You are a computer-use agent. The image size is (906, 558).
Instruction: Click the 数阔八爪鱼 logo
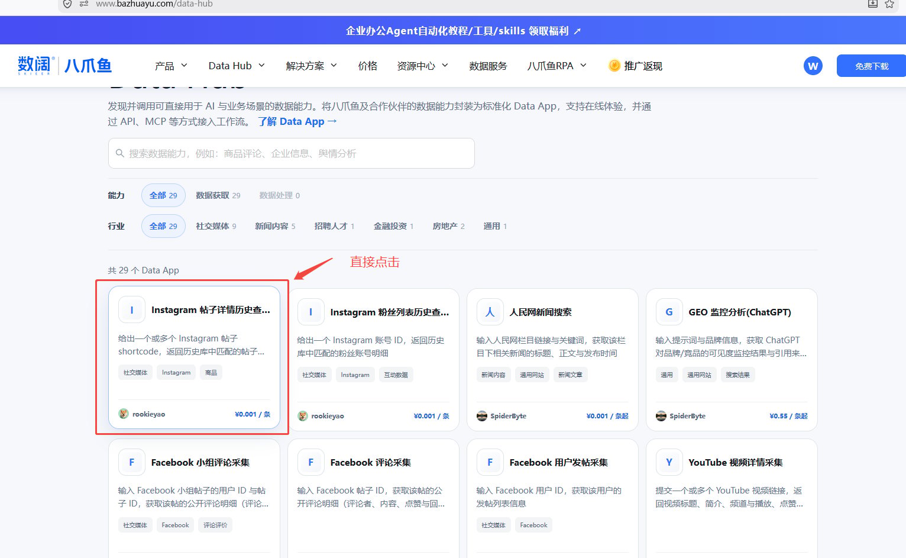pos(64,65)
